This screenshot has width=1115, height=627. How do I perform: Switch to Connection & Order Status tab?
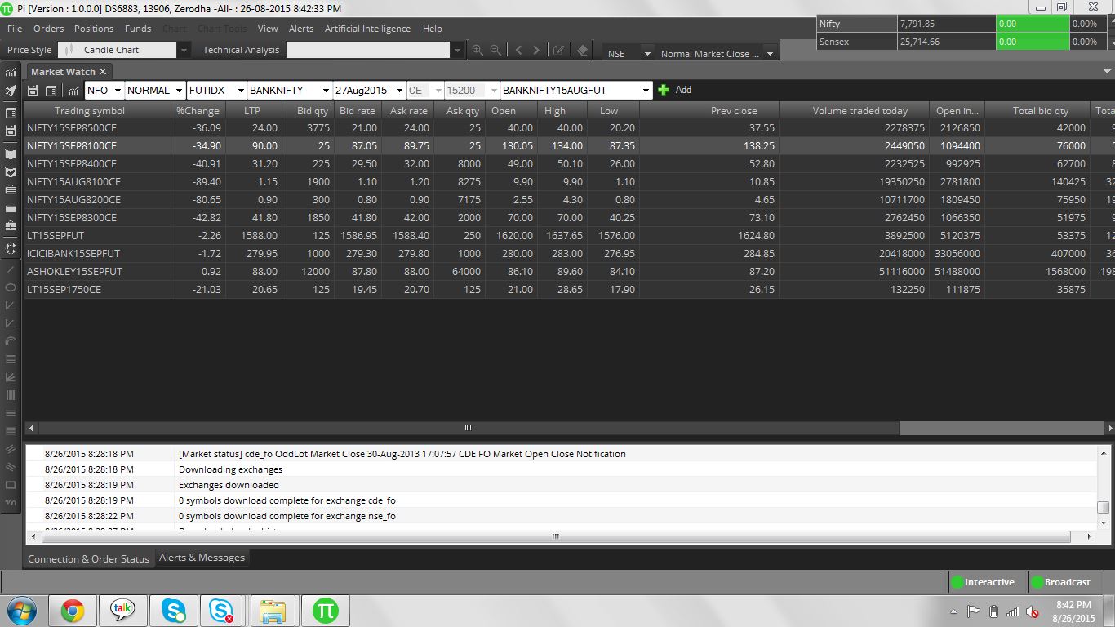(89, 559)
